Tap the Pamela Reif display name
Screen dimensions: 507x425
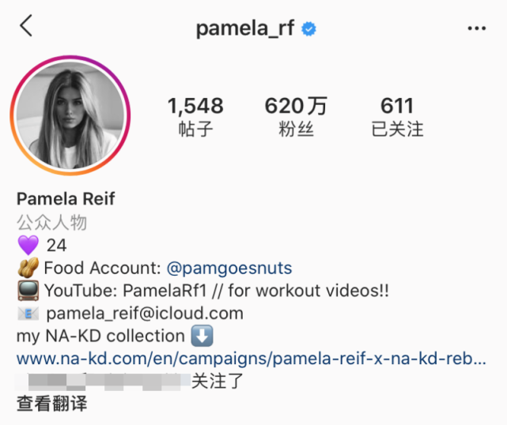pyautogui.click(x=66, y=198)
